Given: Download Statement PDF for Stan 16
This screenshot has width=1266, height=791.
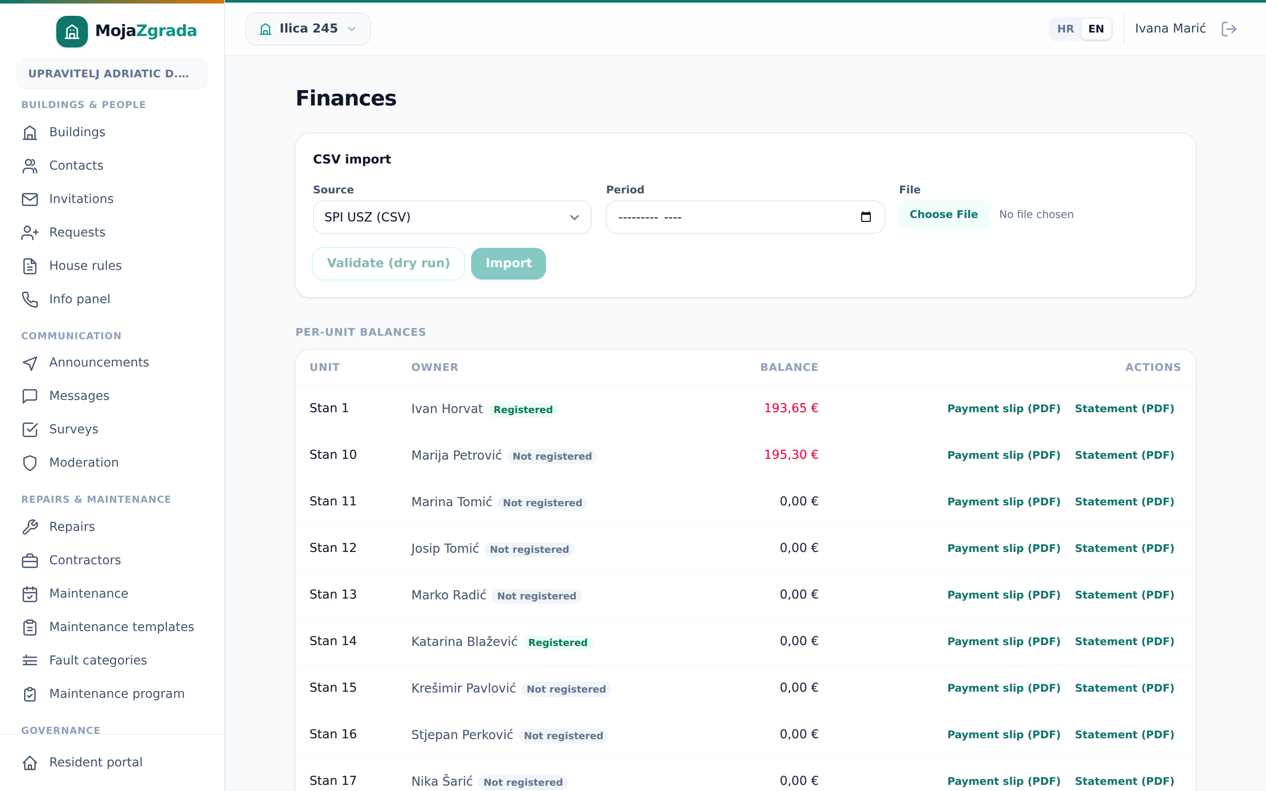Looking at the screenshot, I should tap(1125, 734).
